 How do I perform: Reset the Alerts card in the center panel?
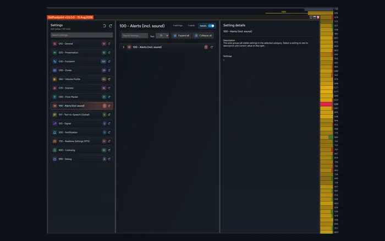click(x=212, y=47)
